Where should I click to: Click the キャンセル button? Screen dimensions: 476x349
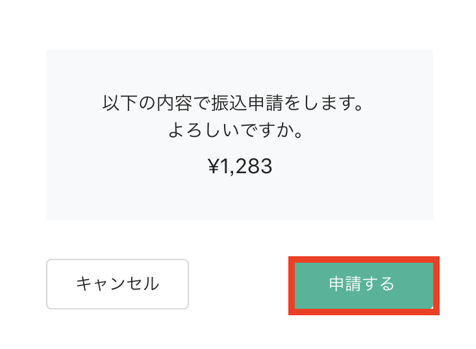(118, 284)
